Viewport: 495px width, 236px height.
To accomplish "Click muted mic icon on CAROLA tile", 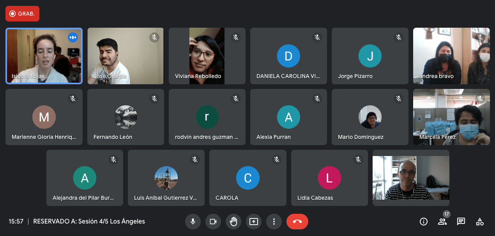I will coord(277,160).
